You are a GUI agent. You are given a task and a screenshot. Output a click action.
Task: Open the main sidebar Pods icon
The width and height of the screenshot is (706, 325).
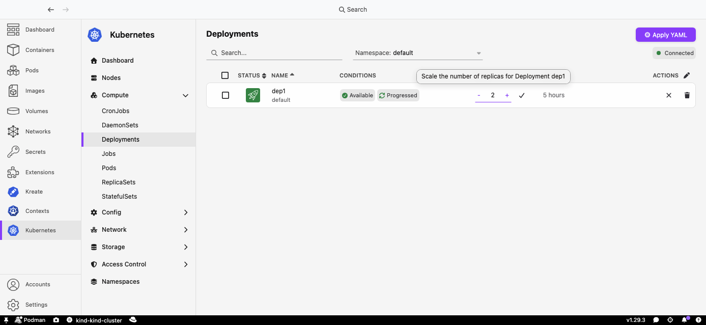(x=13, y=70)
